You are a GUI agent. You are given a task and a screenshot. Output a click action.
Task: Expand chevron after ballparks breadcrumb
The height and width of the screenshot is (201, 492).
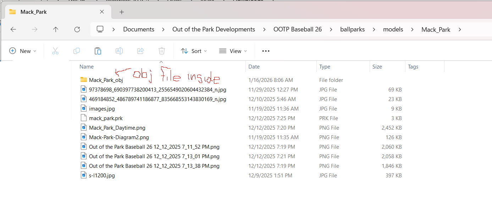(374, 29)
